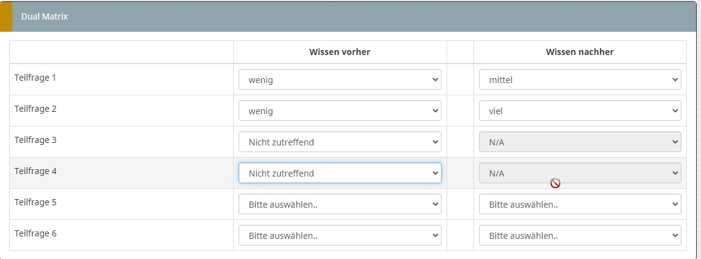Open Teilfrage 3 'Nicht zutreffend' dropdown

tap(339, 142)
